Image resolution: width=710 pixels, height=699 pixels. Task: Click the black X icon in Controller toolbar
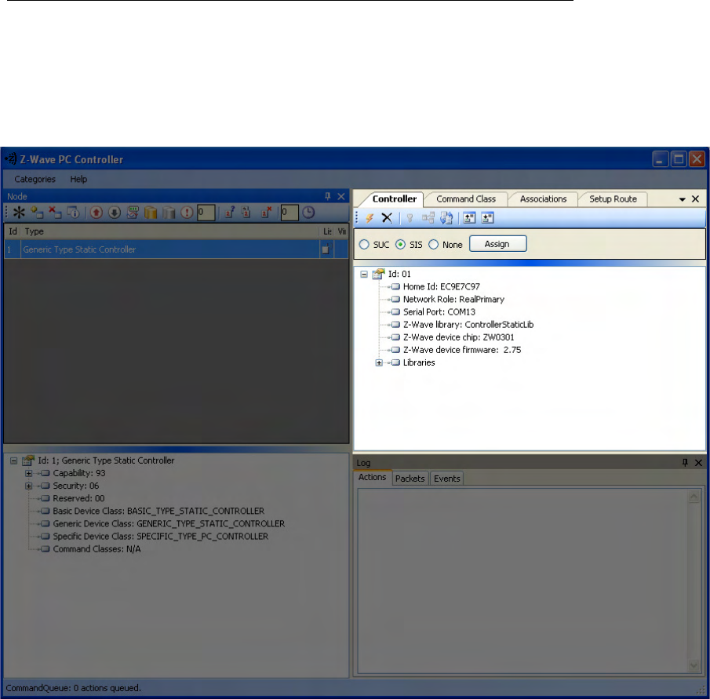[x=387, y=218]
